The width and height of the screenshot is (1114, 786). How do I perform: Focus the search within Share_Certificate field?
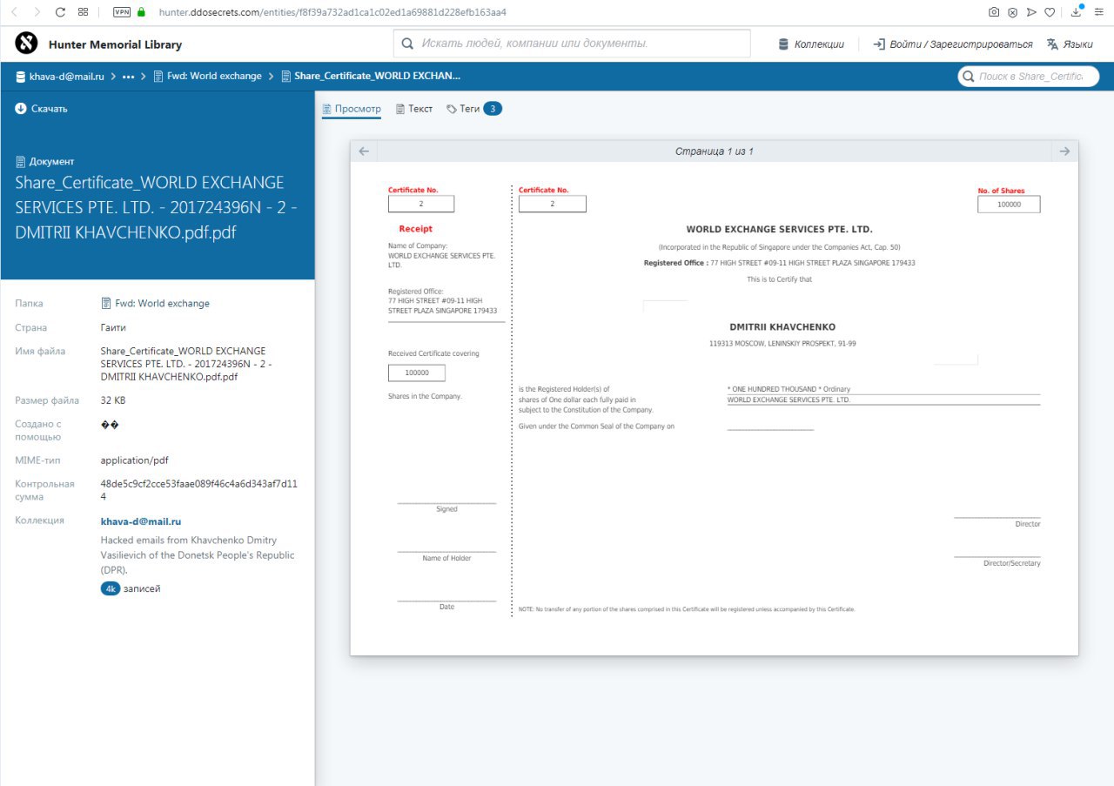pos(1029,77)
